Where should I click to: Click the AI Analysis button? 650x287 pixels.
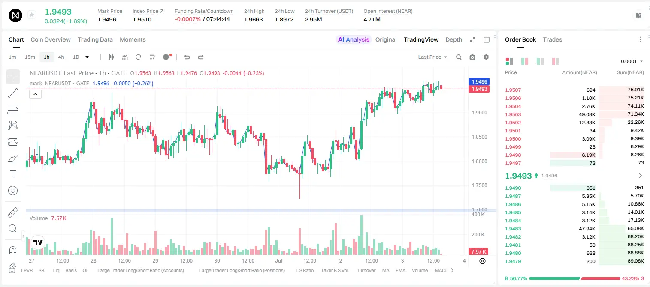(353, 39)
